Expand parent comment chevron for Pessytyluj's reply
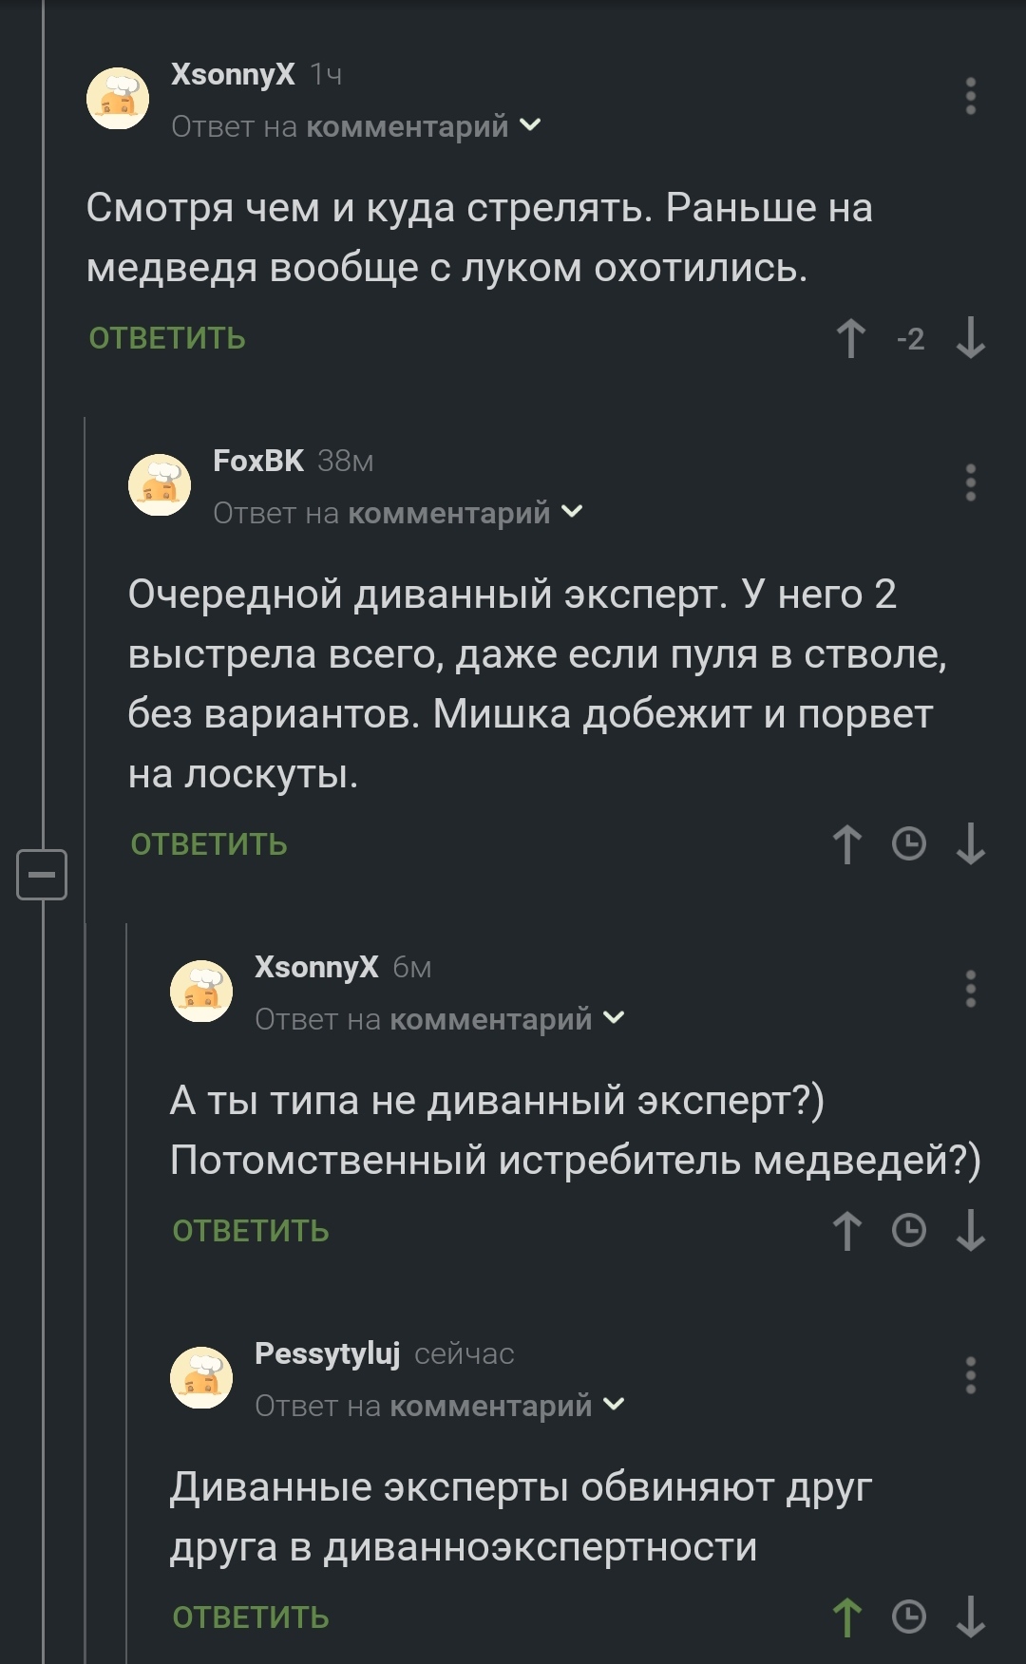This screenshot has width=1026, height=1664. click(615, 1404)
